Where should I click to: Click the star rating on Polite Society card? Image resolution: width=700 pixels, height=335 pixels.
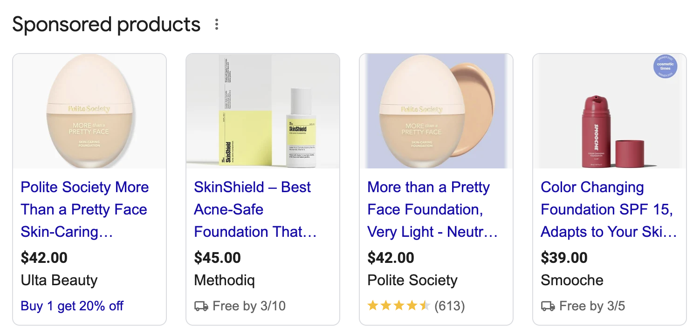tap(398, 306)
